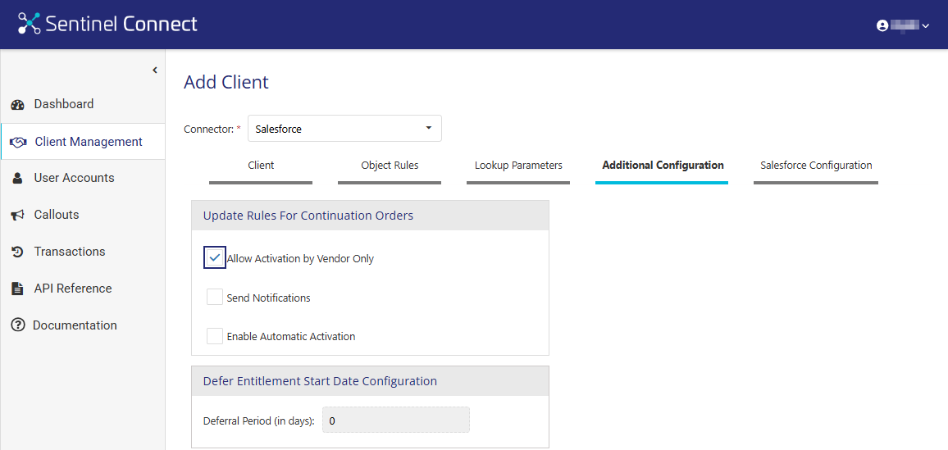Open the user account menu in header
Viewport: 948px width, 450px height.
pyautogui.click(x=902, y=25)
